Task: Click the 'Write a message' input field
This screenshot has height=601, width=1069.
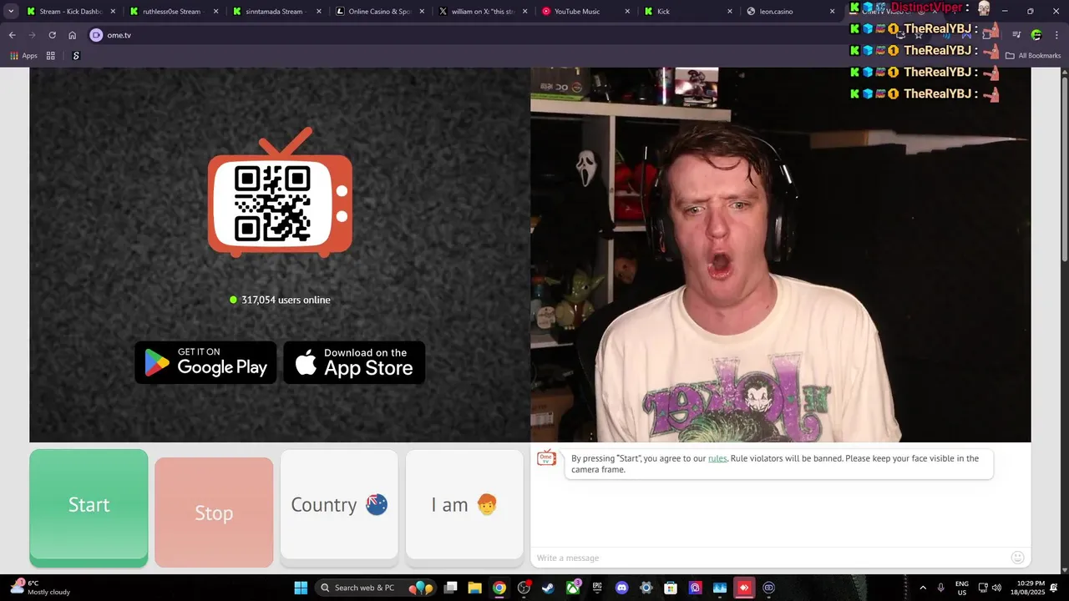Action: pos(768,558)
